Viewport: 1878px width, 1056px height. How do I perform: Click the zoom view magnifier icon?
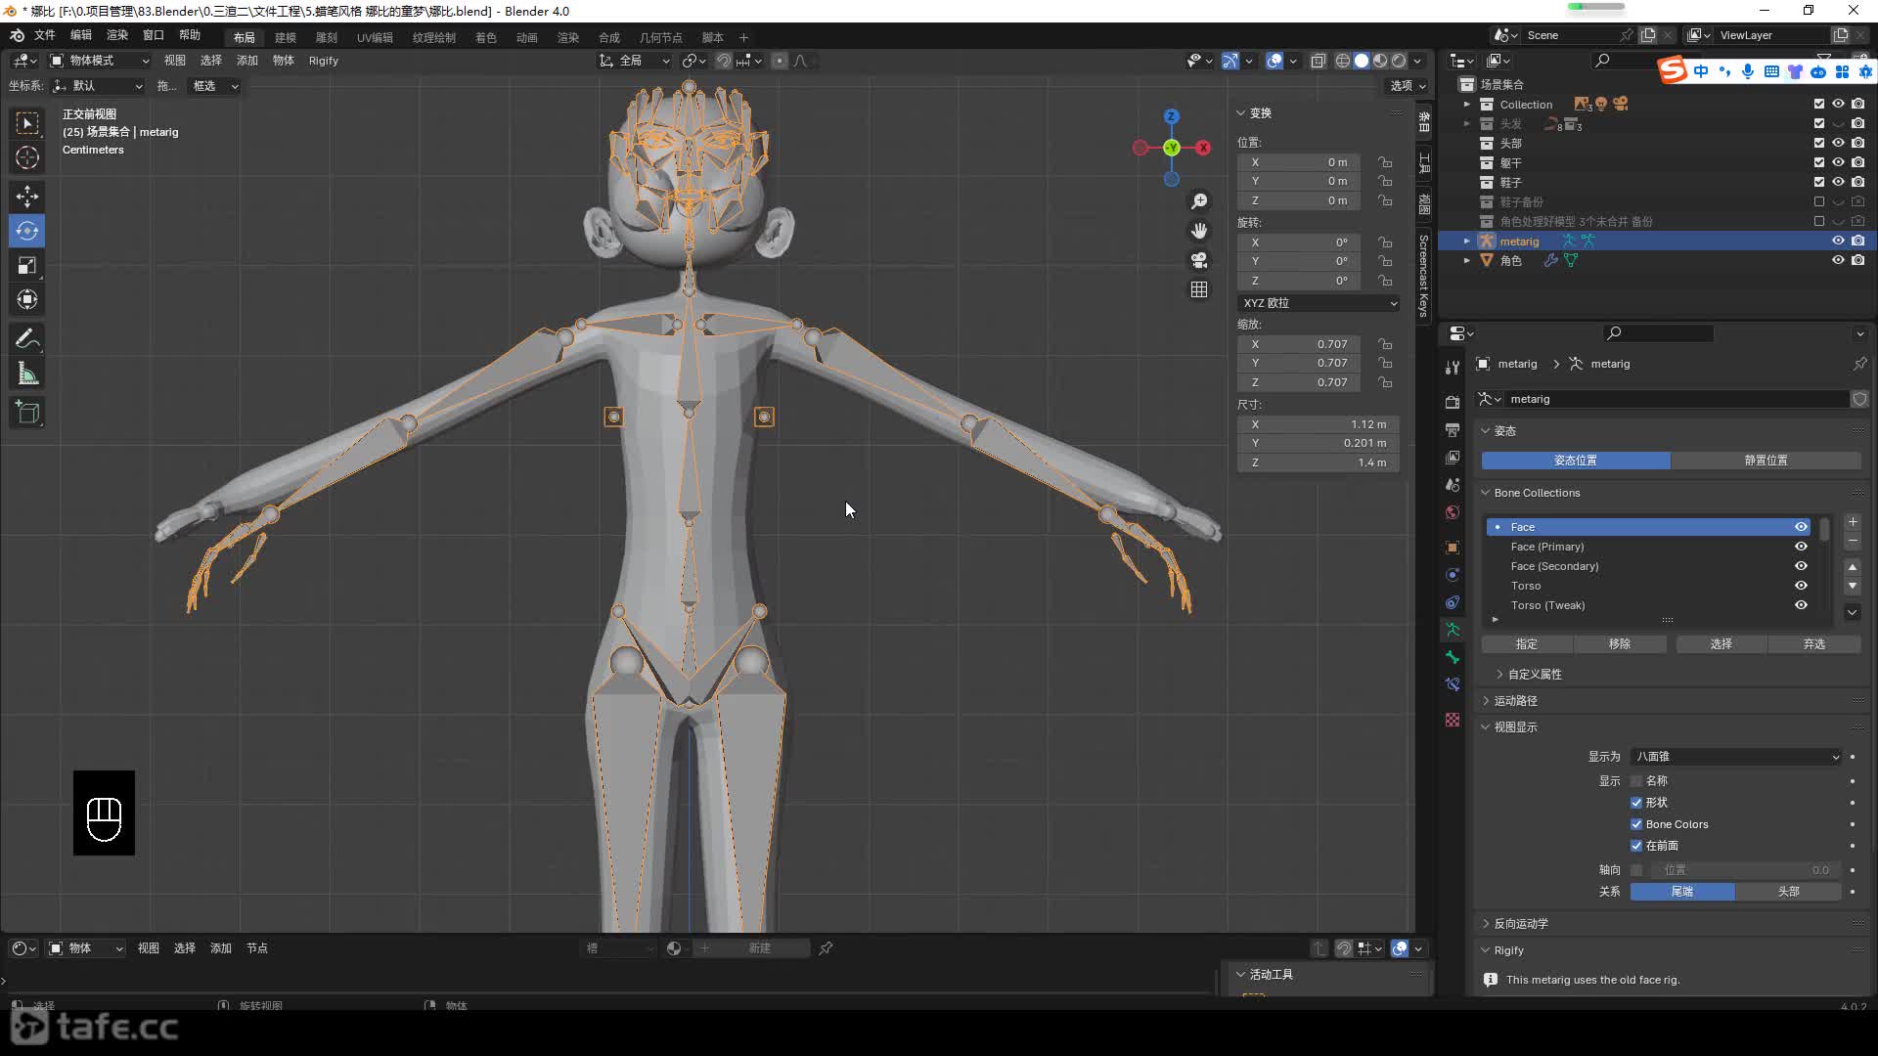[x=1199, y=201]
